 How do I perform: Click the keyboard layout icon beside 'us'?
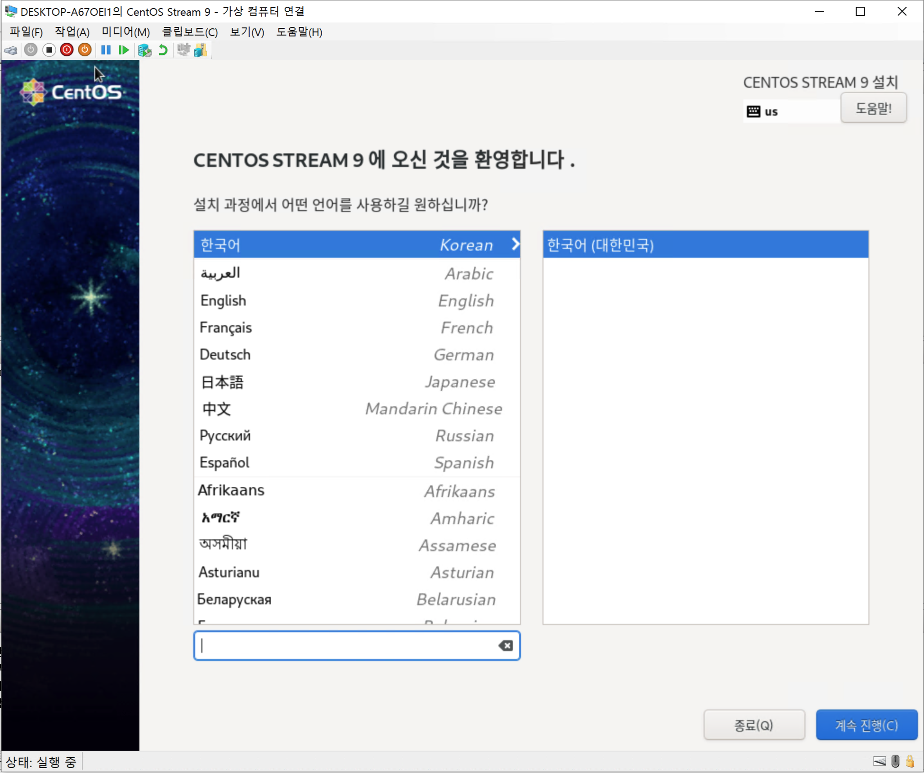(x=753, y=111)
